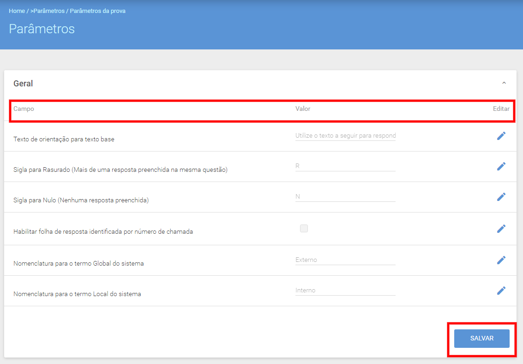Enable answer sheet identified by número de chamada

pyautogui.click(x=304, y=228)
